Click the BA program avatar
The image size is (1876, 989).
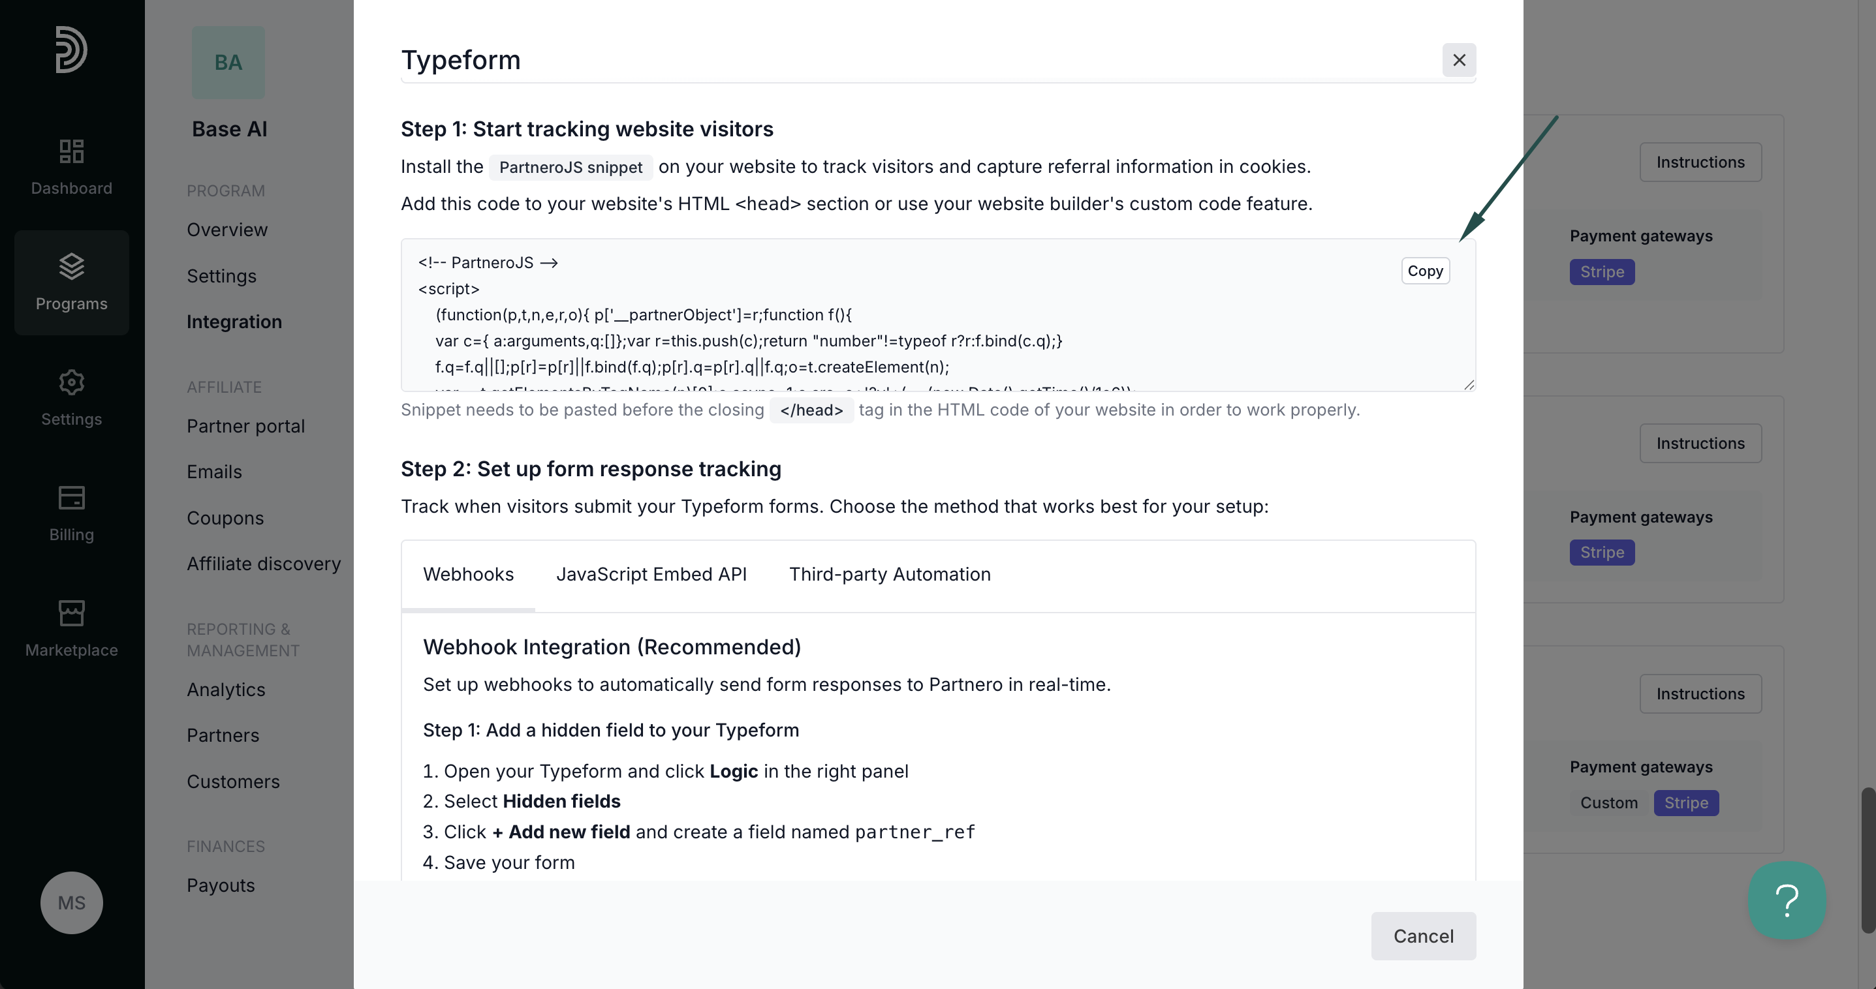[228, 63]
